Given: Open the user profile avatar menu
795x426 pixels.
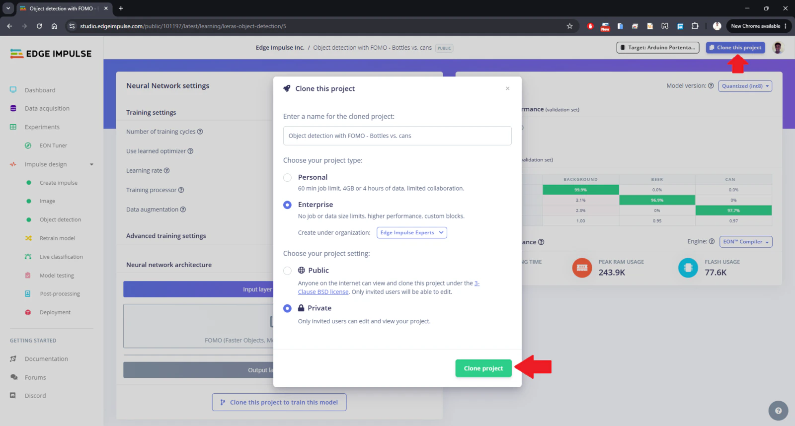Looking at the screenshot, I should coord(778,48).
